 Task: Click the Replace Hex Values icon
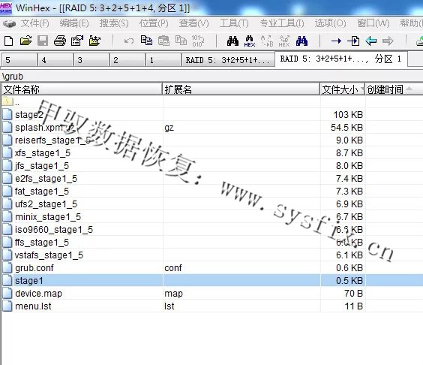pos(284,41)
